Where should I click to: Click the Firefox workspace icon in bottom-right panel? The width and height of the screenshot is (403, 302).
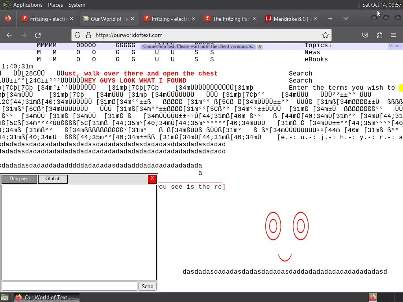373,297
